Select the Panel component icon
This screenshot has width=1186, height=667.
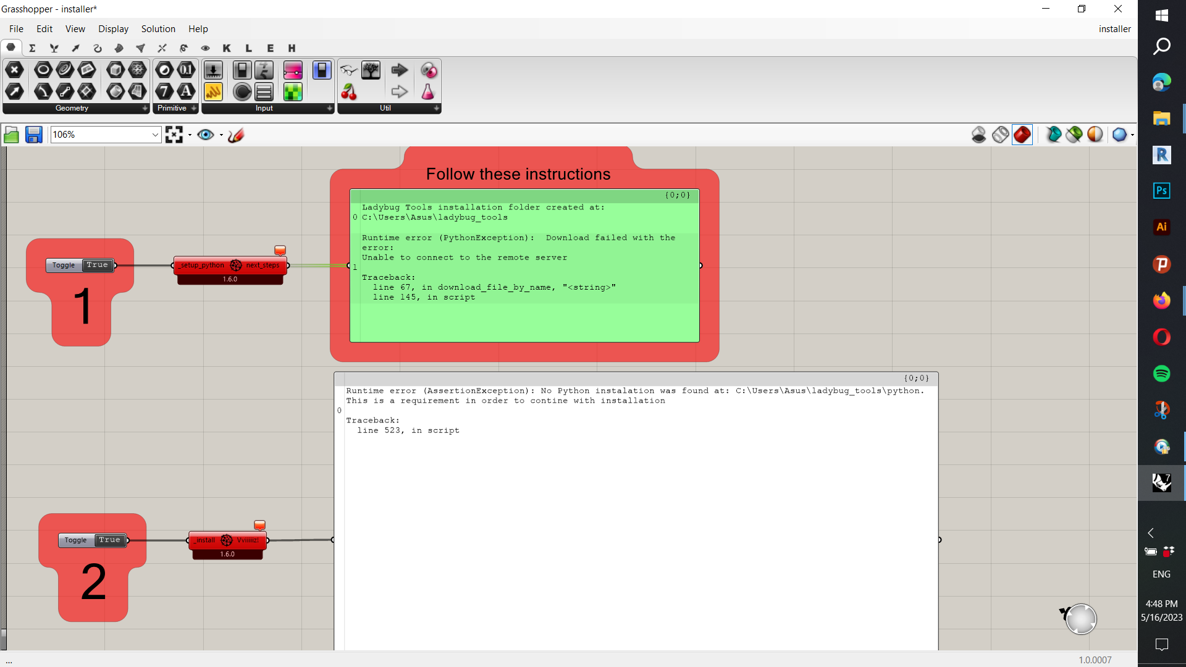[x=213, y=91]
